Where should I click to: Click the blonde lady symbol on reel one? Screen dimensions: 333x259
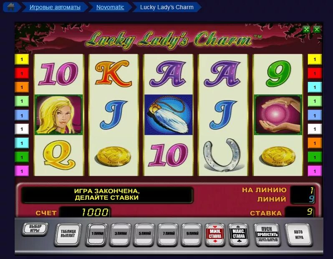[x=58, y=115]
